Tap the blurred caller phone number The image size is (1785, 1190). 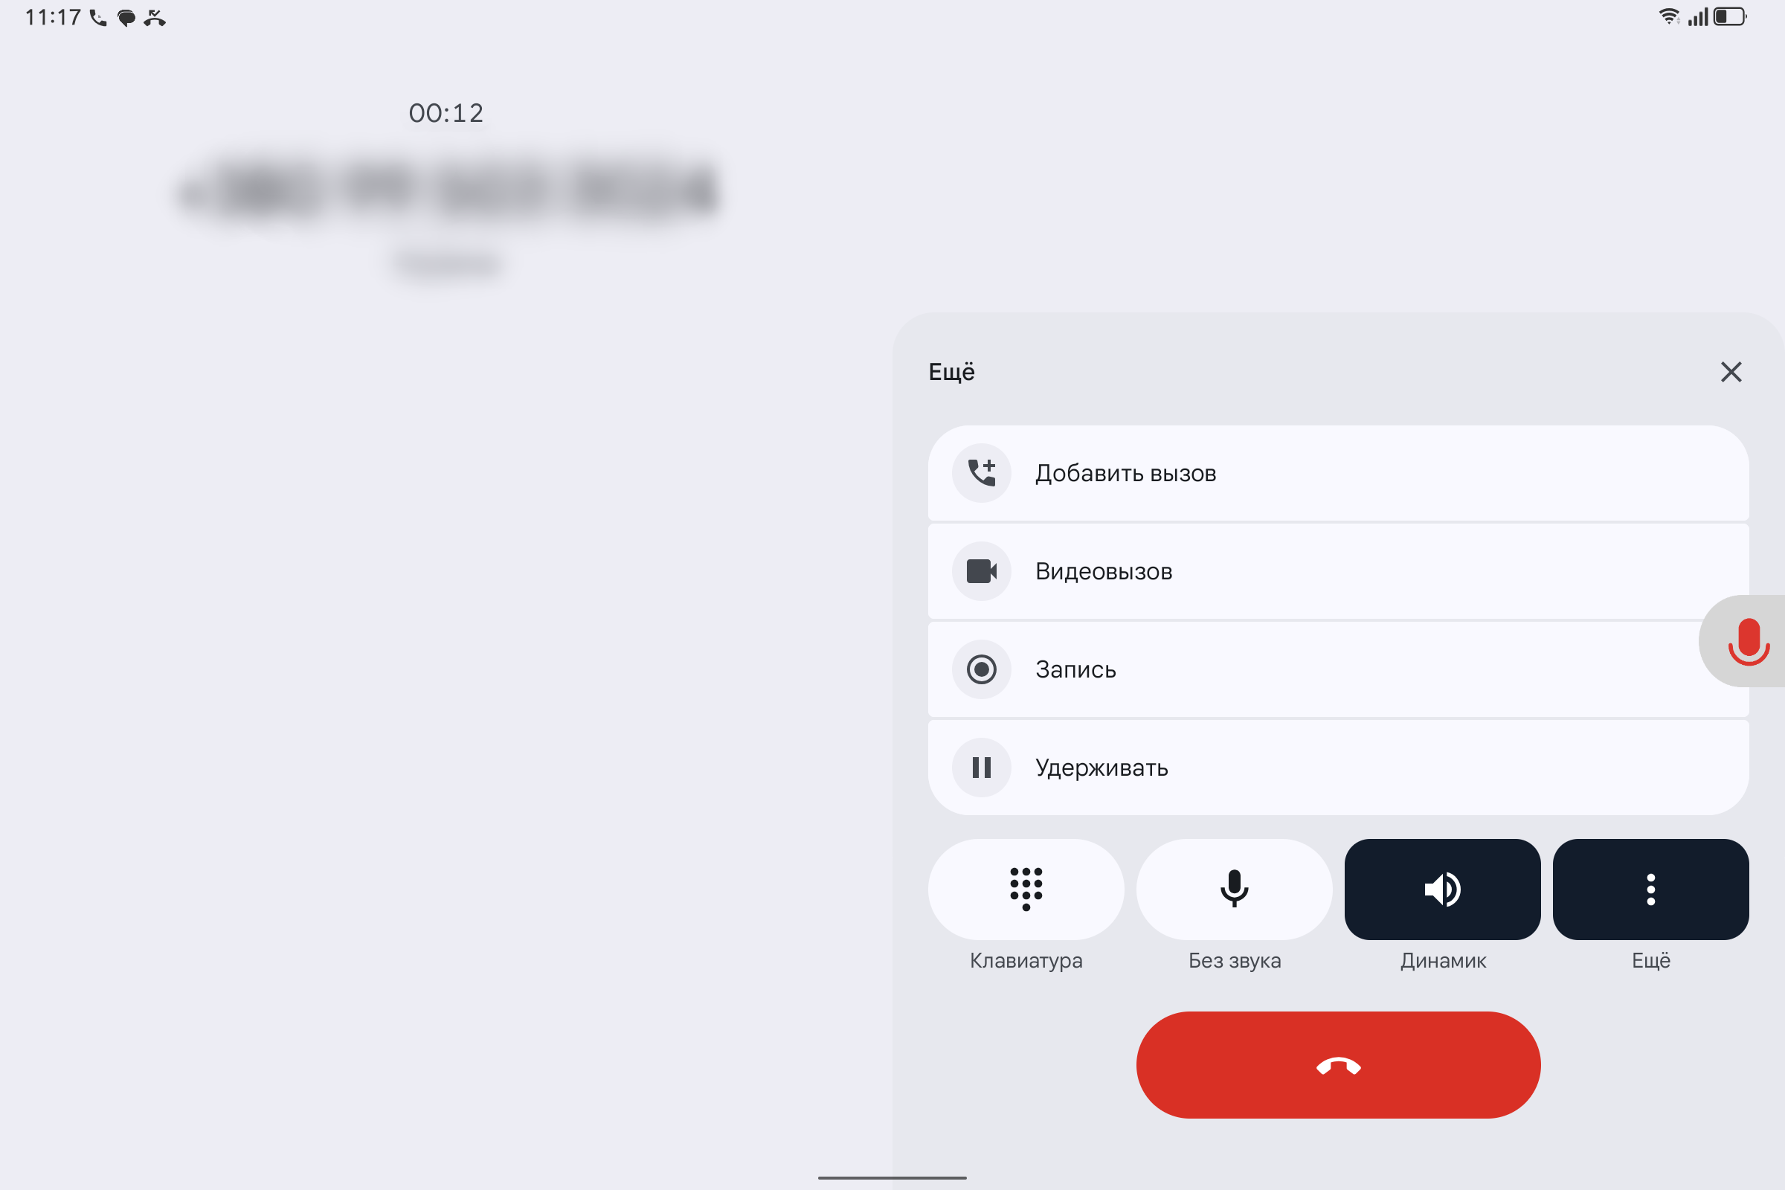tap(448, 190)
